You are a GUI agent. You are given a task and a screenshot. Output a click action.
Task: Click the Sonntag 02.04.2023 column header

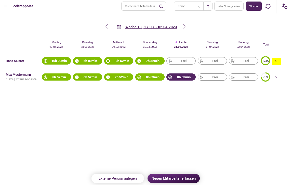(243, 44)
